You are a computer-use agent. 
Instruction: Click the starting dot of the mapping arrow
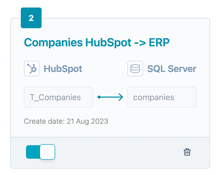pyautogui.click(x=99, y=97)
